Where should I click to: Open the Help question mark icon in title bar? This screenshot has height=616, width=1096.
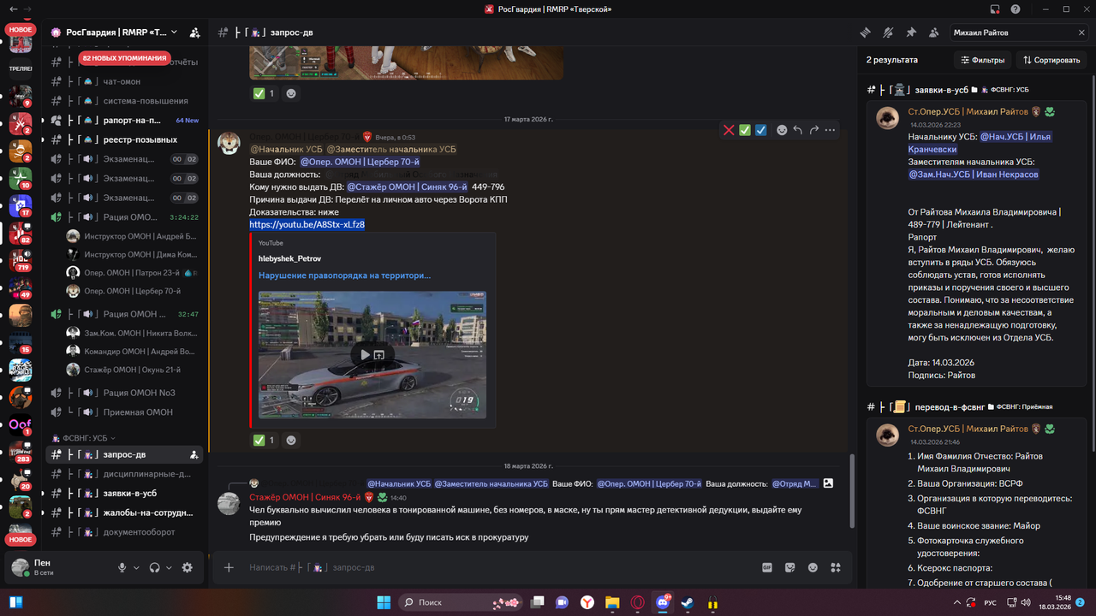coord(1016,9)
